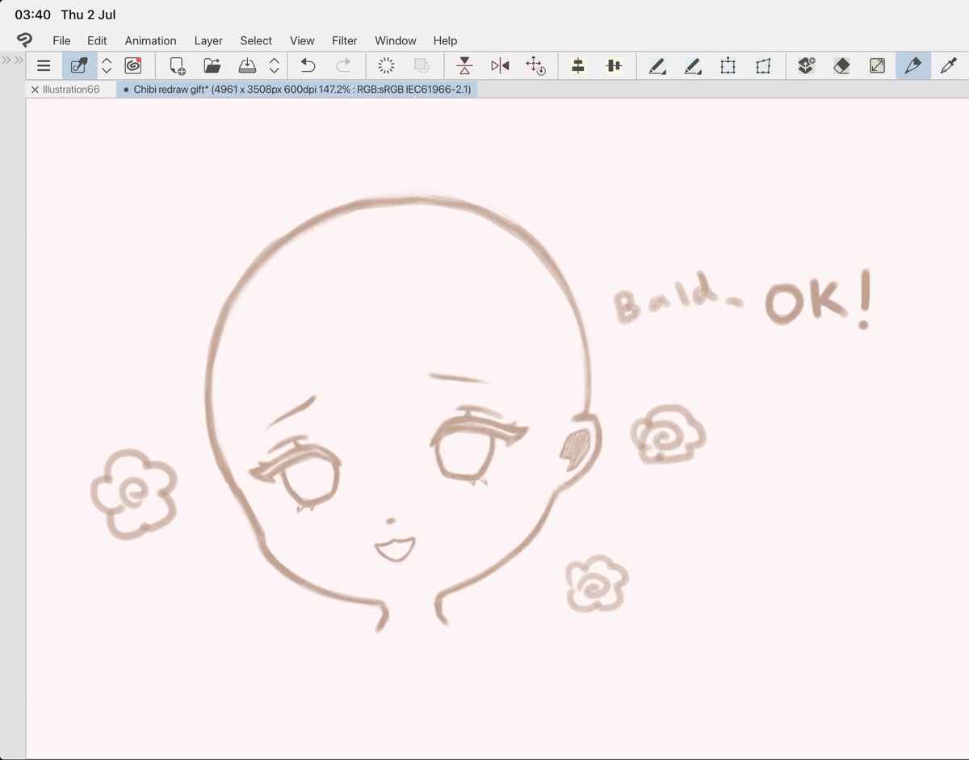Click the first pen-with-line icon

pyautogui.click(x=657, y=66)
